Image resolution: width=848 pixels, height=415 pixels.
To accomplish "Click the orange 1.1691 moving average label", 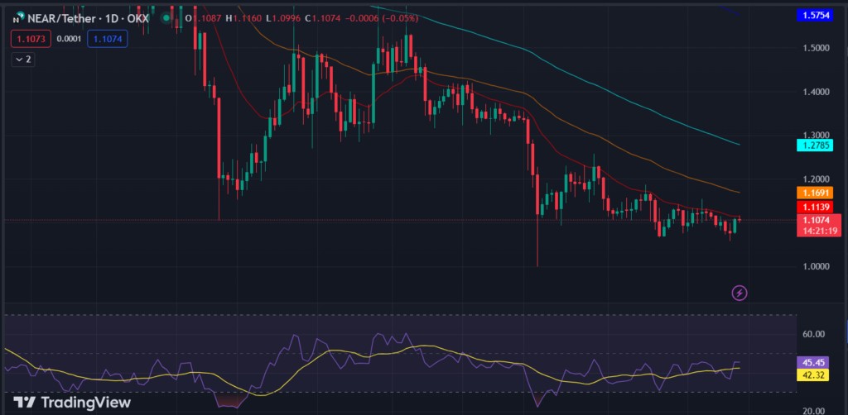I will 815,193.
